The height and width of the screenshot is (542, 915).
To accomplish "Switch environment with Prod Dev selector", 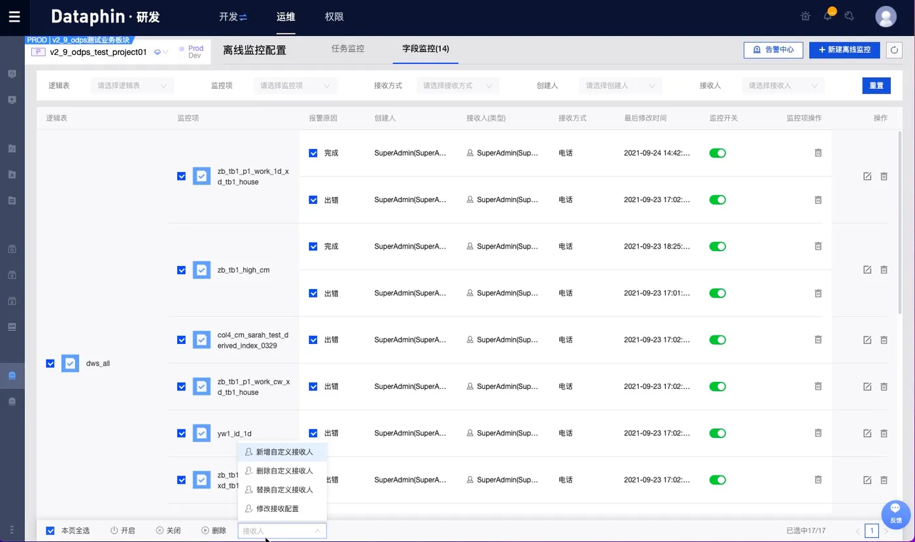I will (x=191, y=52).
